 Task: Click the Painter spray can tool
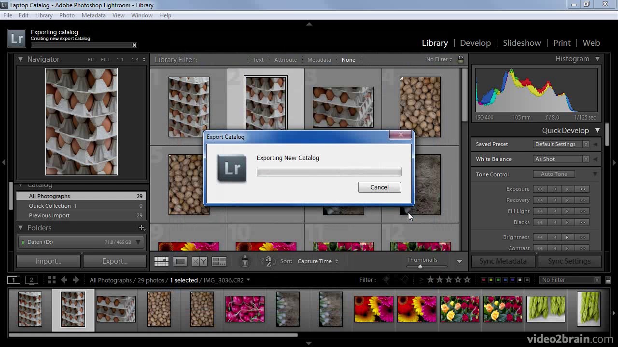click(245, 261)
